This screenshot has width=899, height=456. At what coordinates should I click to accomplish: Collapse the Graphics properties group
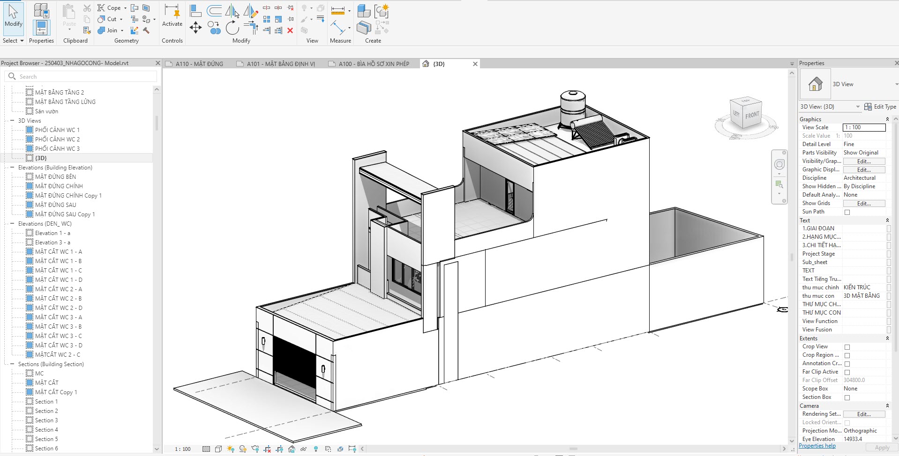[887, 119]
